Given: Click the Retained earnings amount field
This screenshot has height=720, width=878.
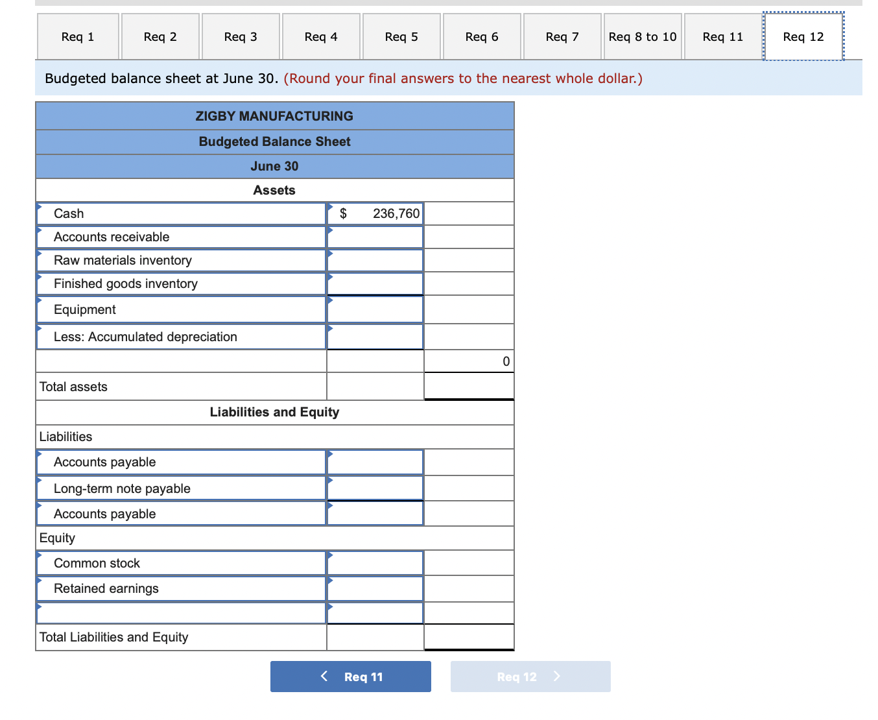Looking at the screenshot, I should pos(375,588).
